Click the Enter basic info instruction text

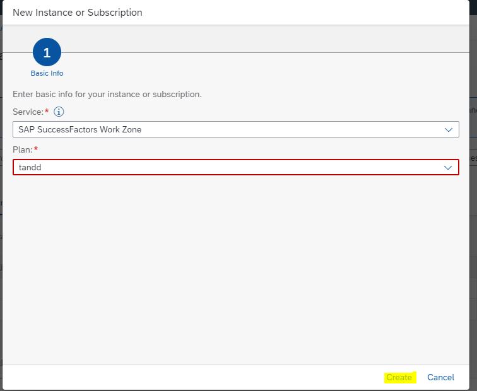pos(107,94)
